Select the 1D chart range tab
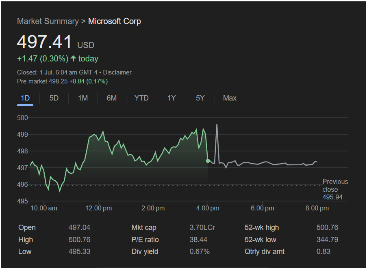367x269 pixels. 25,98
